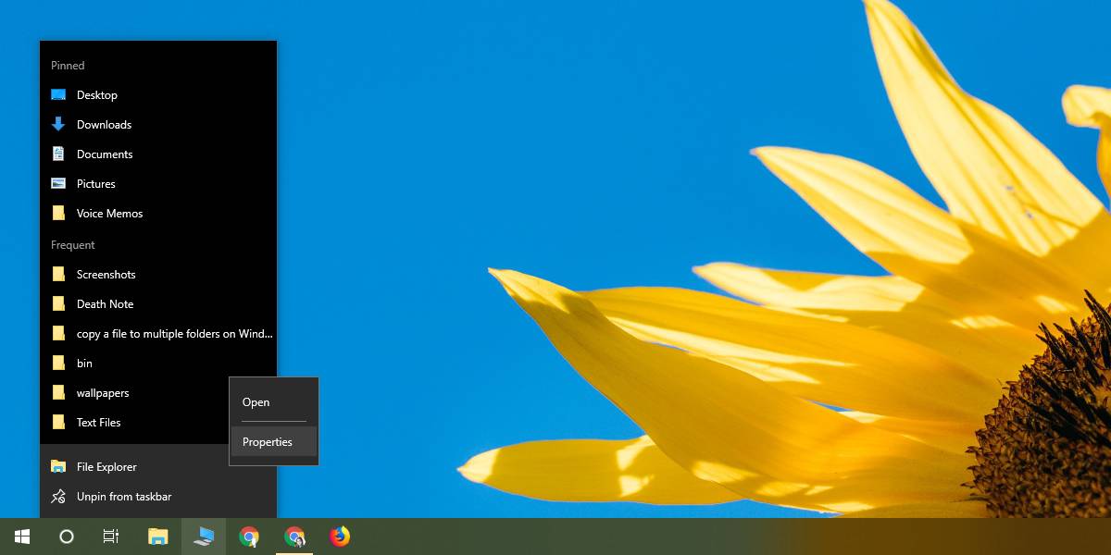Click the Task View icon
1111x555 pixels.
point(110,536)
